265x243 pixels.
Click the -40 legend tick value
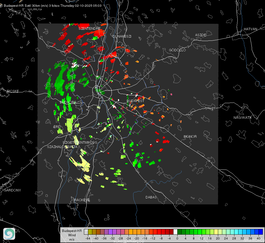coord(96,238)
